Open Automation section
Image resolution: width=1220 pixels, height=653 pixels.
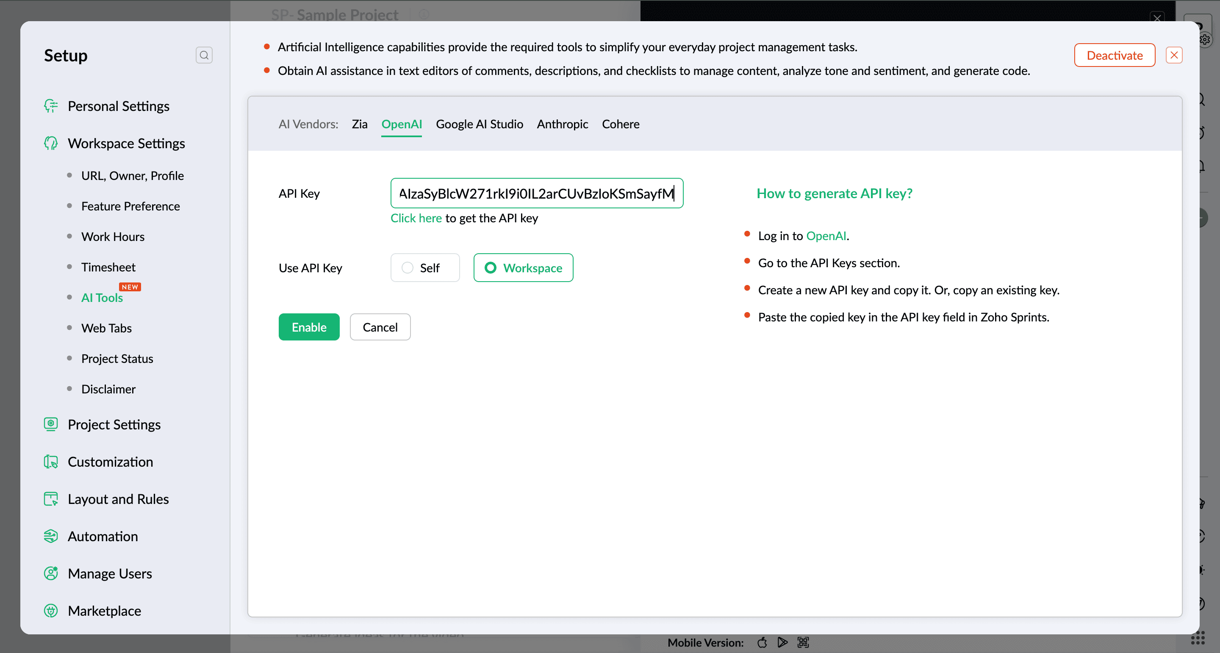click(x=103, y=536)
